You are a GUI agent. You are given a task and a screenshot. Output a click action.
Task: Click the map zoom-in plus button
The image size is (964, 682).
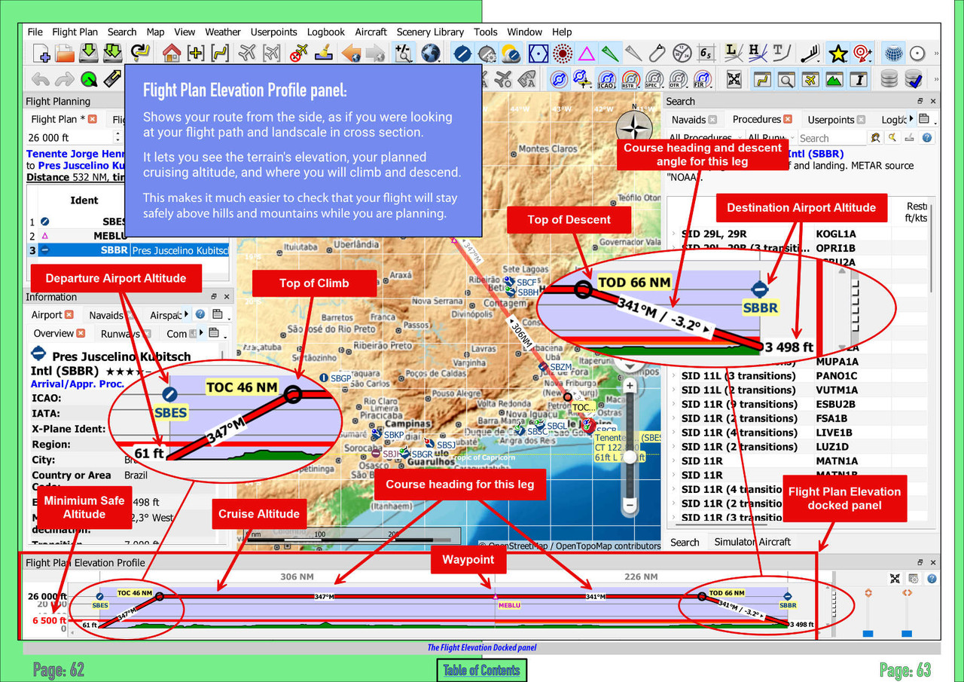[x=630, y=385]
